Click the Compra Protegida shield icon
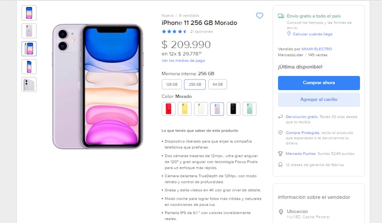 281,132
